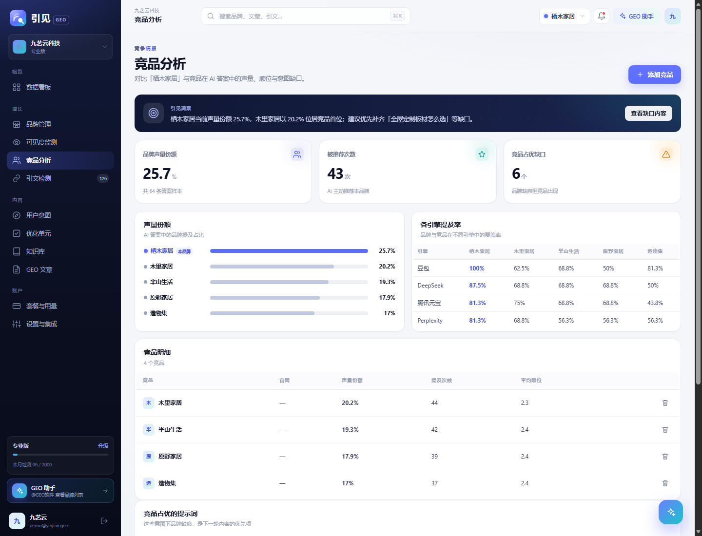Click the target icon in 引见洞察 banner
The image size is (702, 536).
(154, 113)
